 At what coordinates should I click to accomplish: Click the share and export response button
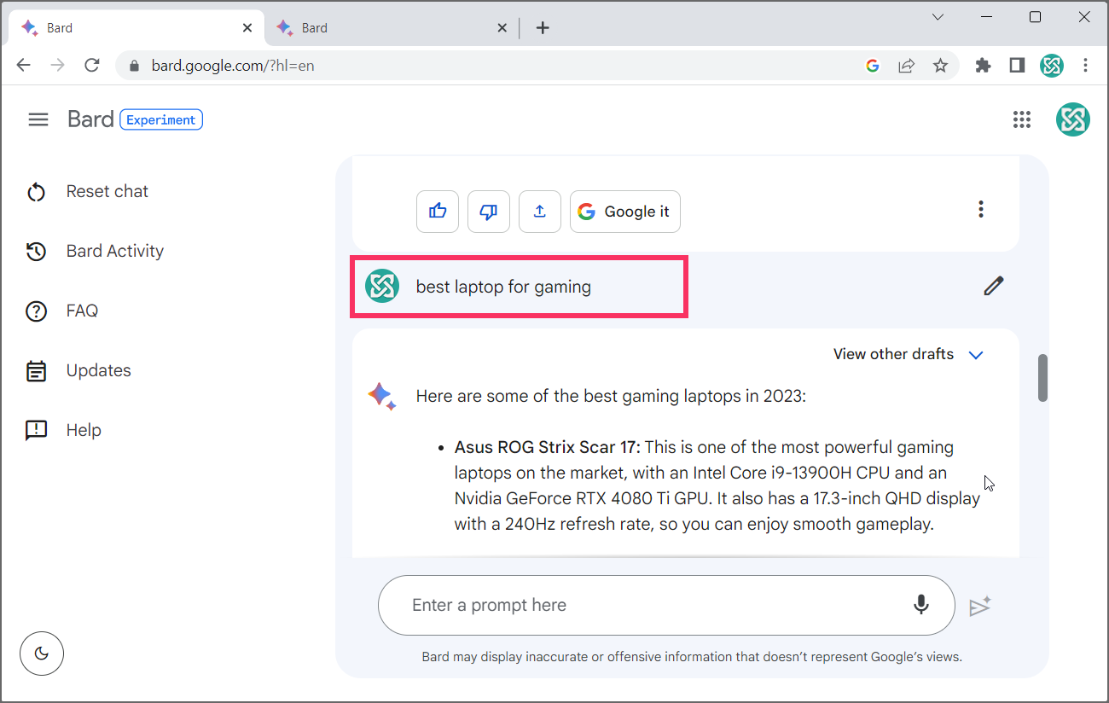click(540, 212)
